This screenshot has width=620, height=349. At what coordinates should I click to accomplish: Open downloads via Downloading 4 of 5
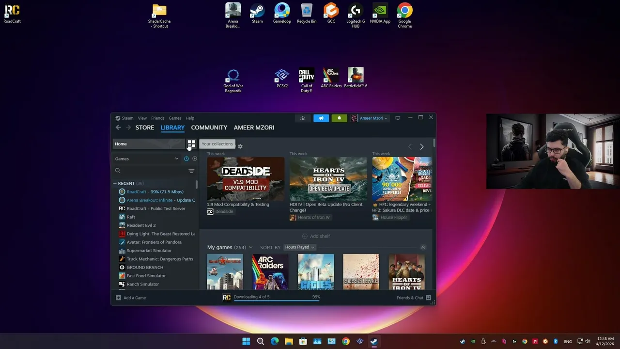coord(251,297)
